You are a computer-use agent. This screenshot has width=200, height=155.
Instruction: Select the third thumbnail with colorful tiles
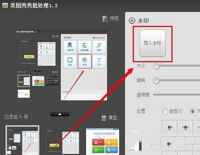click(103, 142)
